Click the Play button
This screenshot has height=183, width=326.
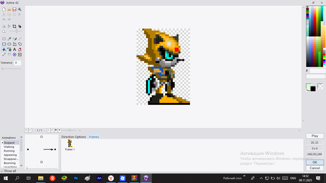(x=315, y=136)
